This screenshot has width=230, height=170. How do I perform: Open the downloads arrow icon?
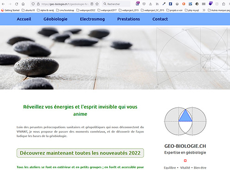150,4
